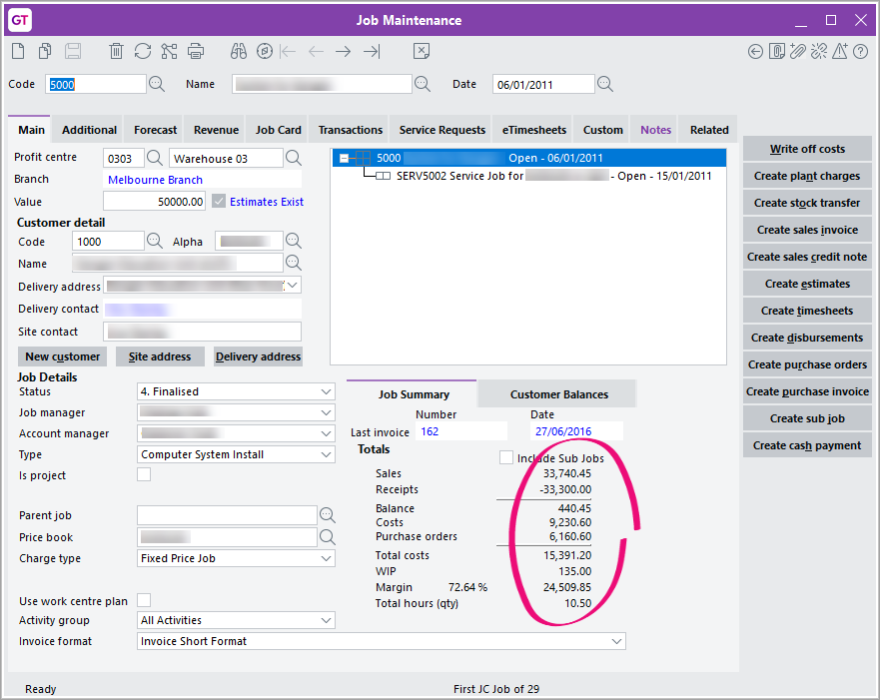Click the Refresh icon in toolbar

tap(143, 51)
